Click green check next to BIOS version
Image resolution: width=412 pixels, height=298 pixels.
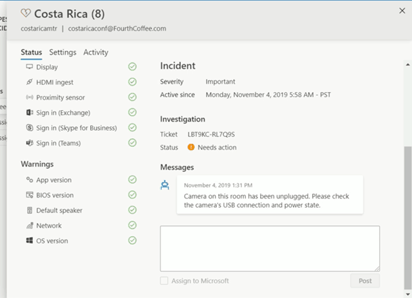coord(133,195)
